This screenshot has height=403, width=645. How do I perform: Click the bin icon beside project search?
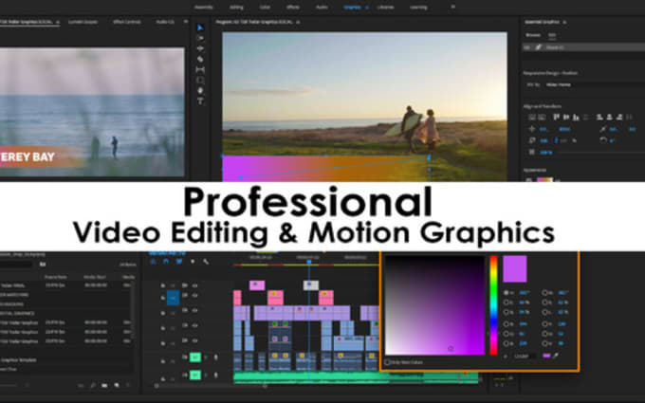(x=43, y=265)
